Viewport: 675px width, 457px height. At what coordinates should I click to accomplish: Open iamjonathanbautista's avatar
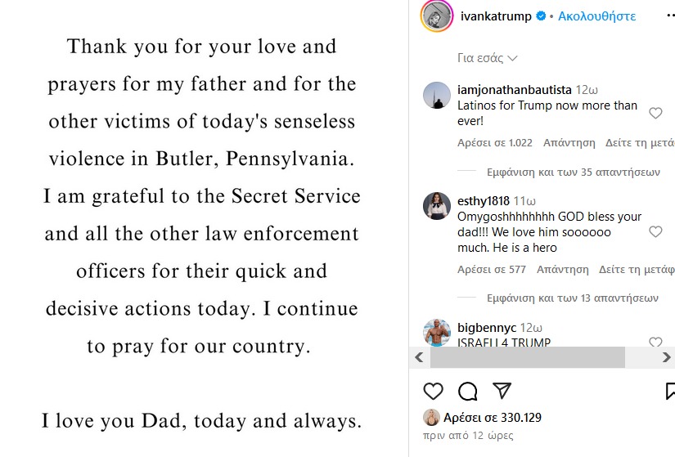tap(437, 96)
